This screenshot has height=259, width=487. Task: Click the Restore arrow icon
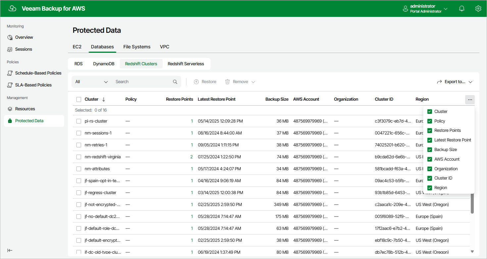pos(196,82)
